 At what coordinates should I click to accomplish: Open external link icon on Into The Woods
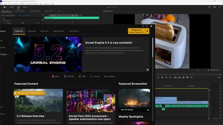coord(148,110)
